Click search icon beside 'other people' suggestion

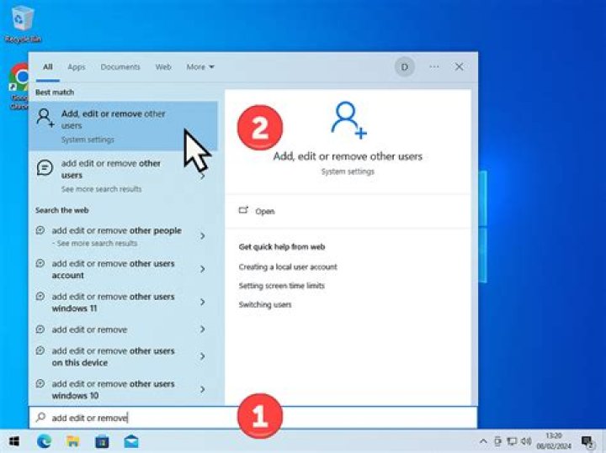pyautogui.click(x=40, y=230)
